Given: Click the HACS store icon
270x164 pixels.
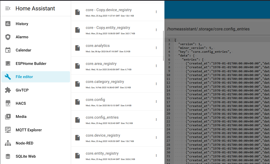Looking at the screenshot, I should click(8, 103).
